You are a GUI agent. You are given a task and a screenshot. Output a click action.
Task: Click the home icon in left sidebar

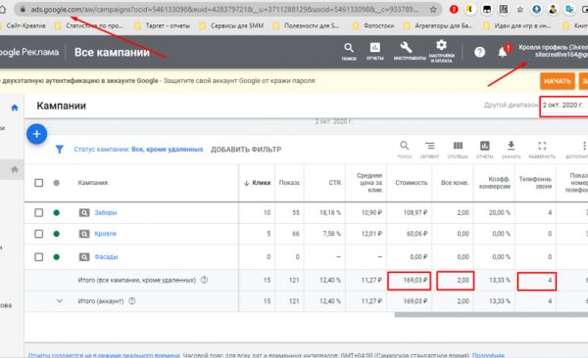[15, 108]
